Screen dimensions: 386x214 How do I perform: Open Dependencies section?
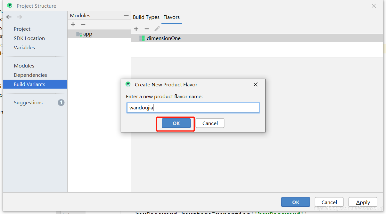click(30, 75)
